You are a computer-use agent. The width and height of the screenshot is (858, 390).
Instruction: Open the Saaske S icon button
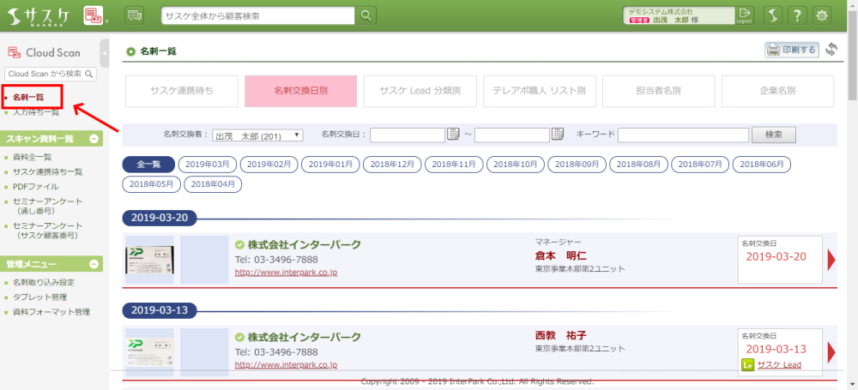point(773,16)
